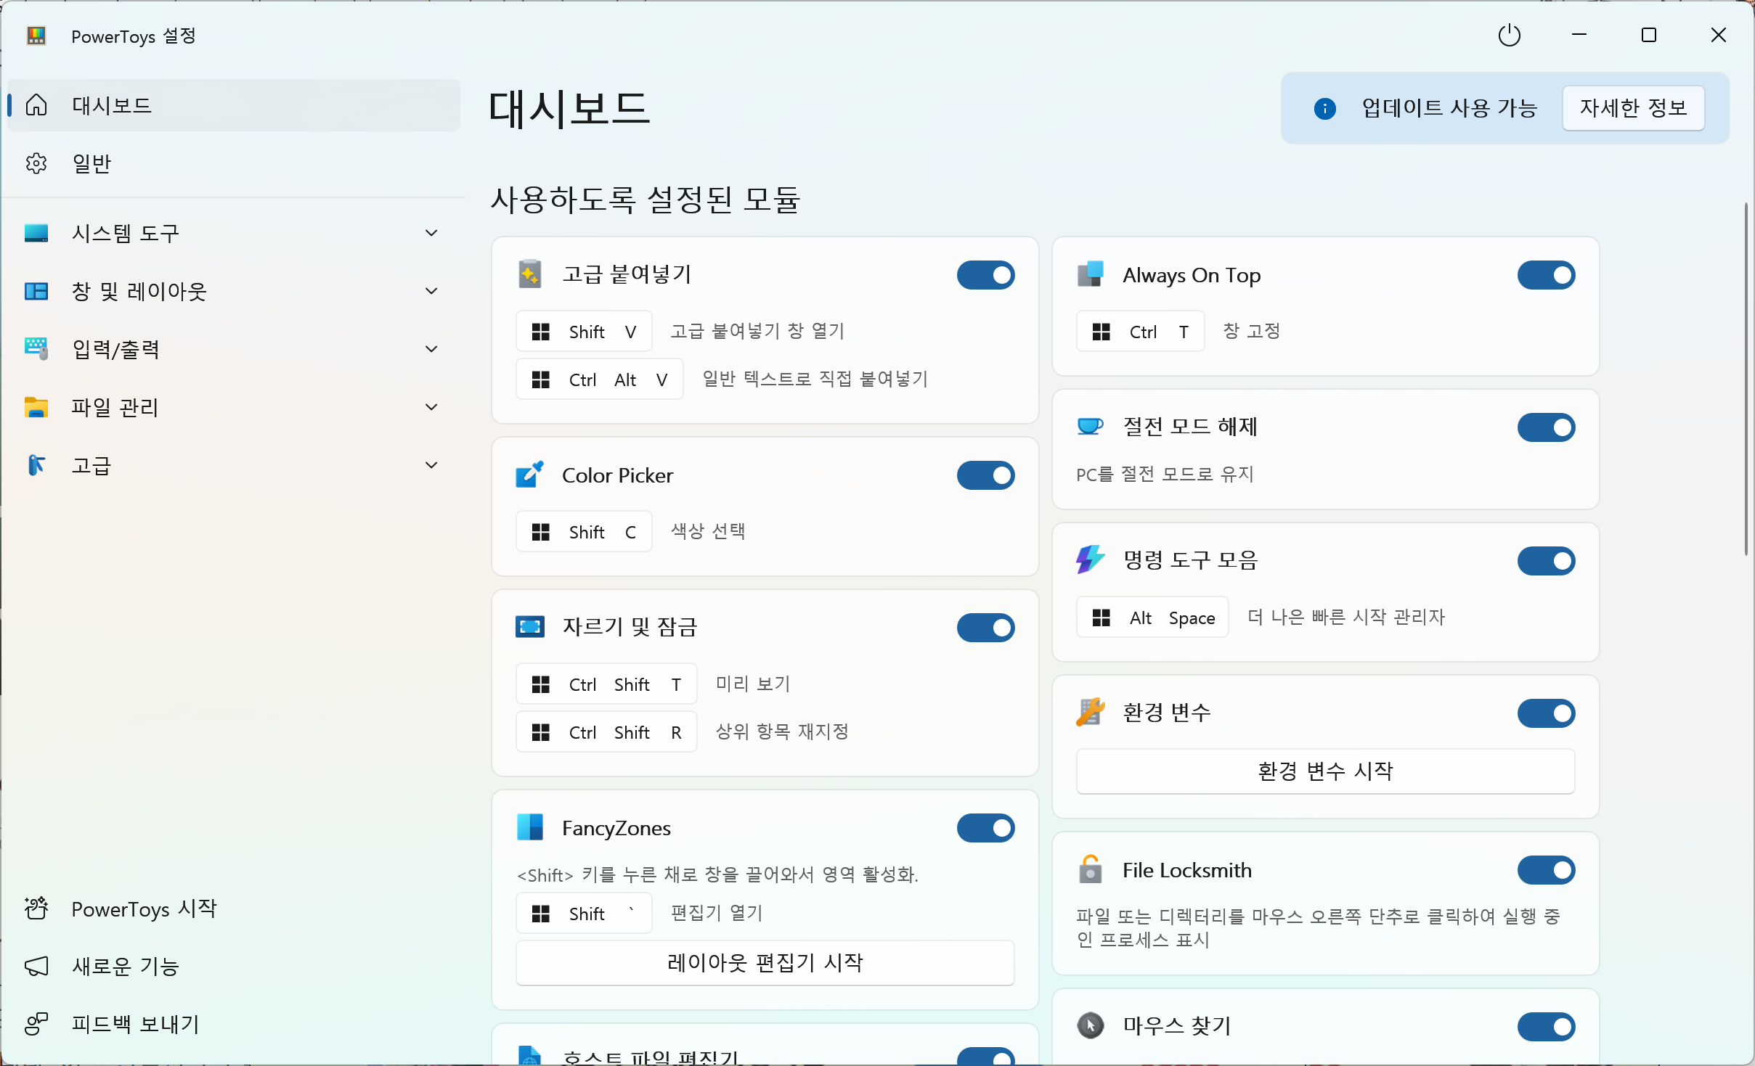Expand the 파일 관리 section chevron

(x=431, y=407)
